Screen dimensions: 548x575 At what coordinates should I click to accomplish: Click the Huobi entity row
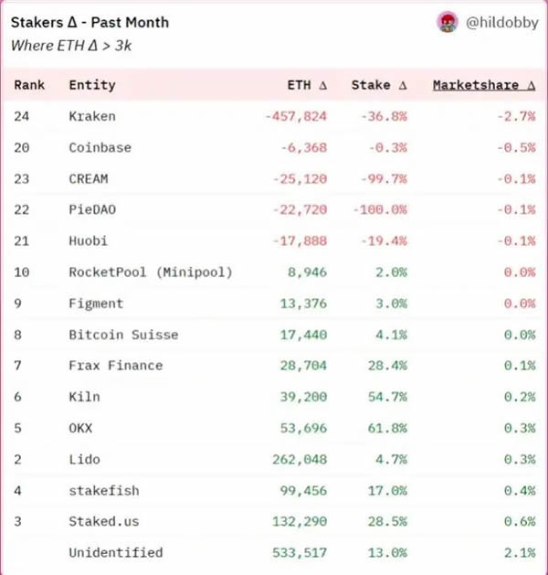point(274,241)
